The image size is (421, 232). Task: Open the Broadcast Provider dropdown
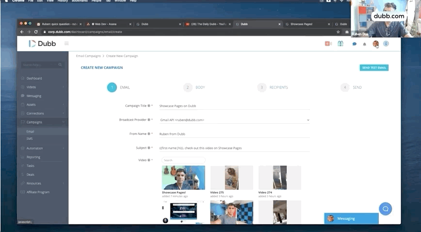[x=234, y=120]
